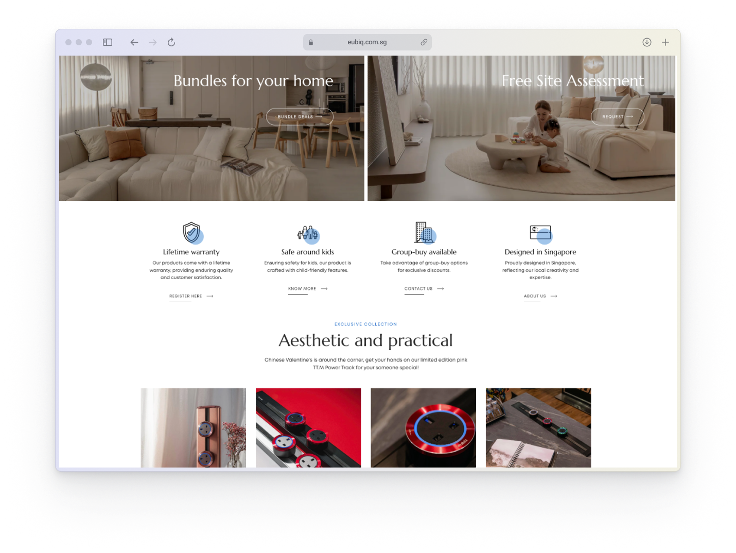Reload the page with the refresh icon
The height and width of the screenshot is (553, 736).
pyautogui.click(x=171, y=42)
